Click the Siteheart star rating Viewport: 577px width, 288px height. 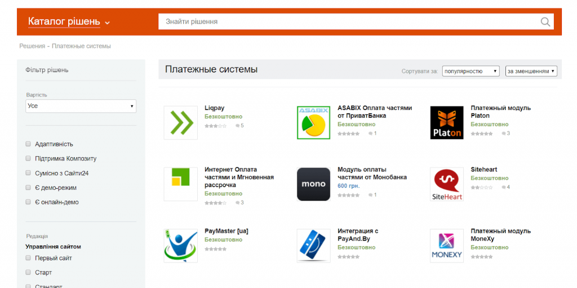[x=482, y=187]
